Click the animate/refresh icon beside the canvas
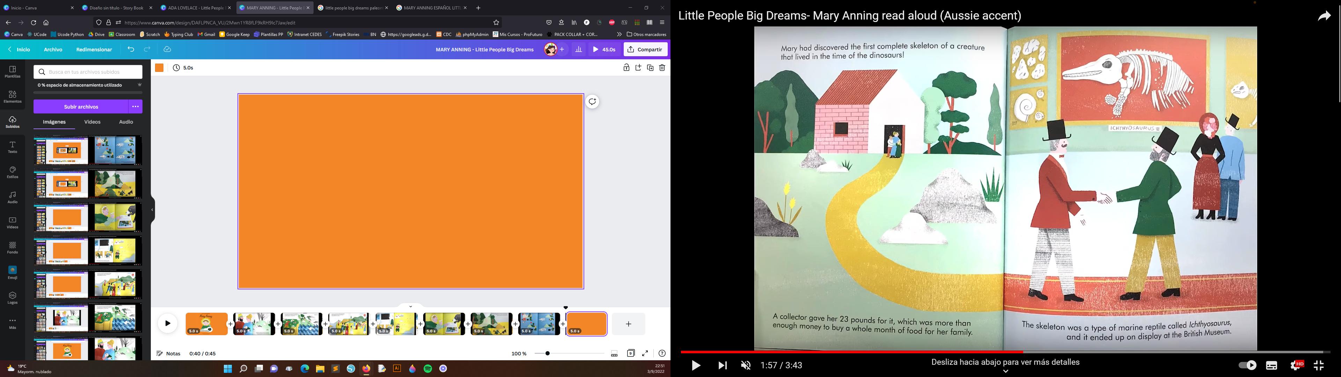The height and width of the screenshot is (377, 1341). click(x=592, y=102)
